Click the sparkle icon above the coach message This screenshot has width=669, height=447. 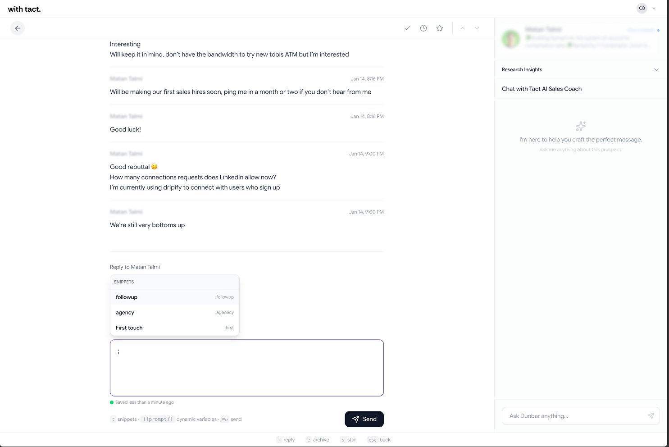point(581,126)
